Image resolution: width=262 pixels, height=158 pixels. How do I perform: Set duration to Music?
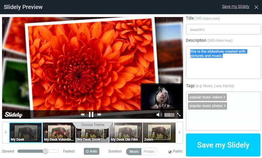click(134, 151)
